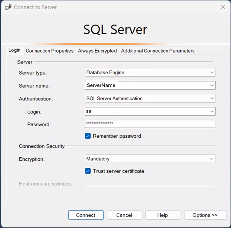Click the Connection Security heading
Image resolution: width=231 pixels, height=228 pixels.
click(x=42, y=146)
